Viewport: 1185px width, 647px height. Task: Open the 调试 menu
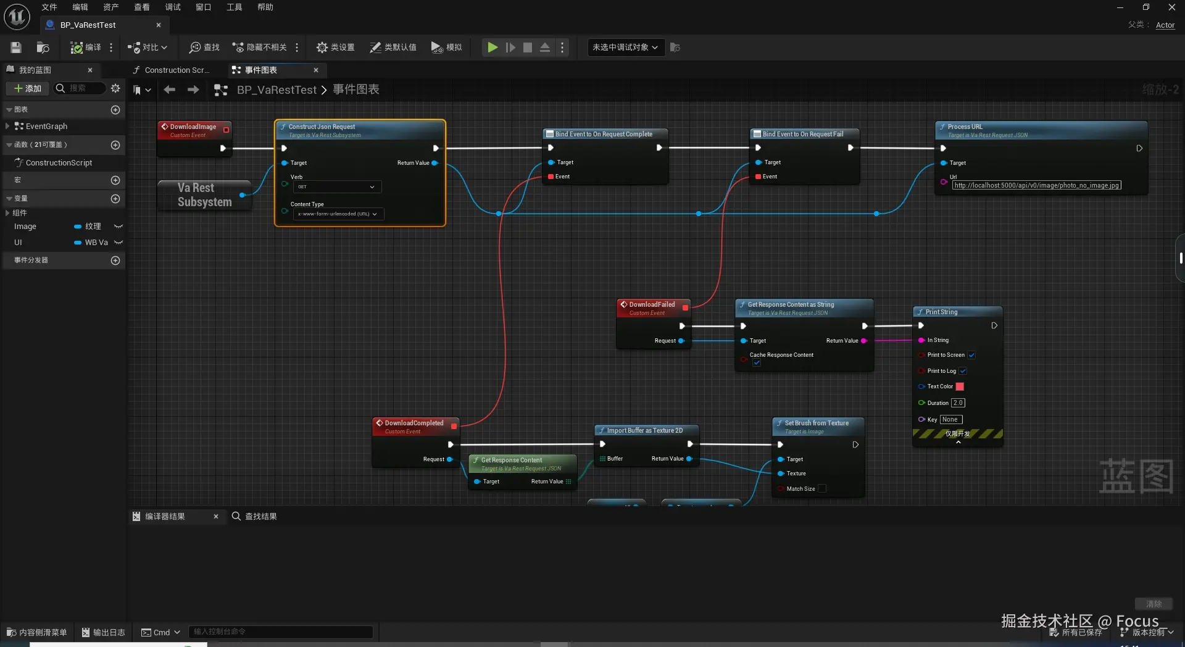coord(173,7)
